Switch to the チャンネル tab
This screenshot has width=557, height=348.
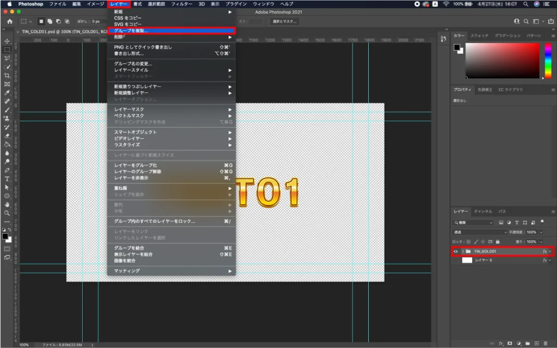coord(483,212)
